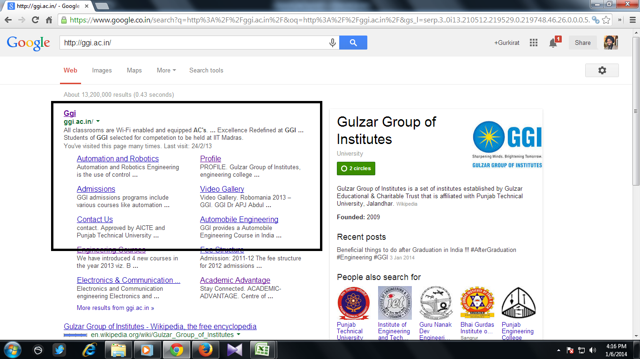Screen dimensions: 640x359
Task: Click the user profile avatar
Action: [611, 43]
